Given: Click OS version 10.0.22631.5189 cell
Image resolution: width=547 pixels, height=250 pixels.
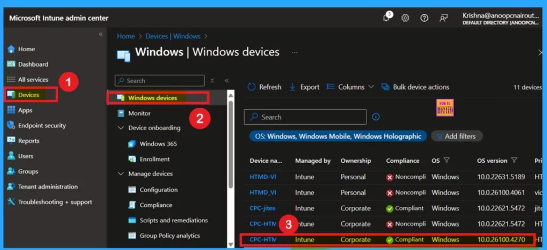Looking at the screenshot, I should click(x=501, y=177).
